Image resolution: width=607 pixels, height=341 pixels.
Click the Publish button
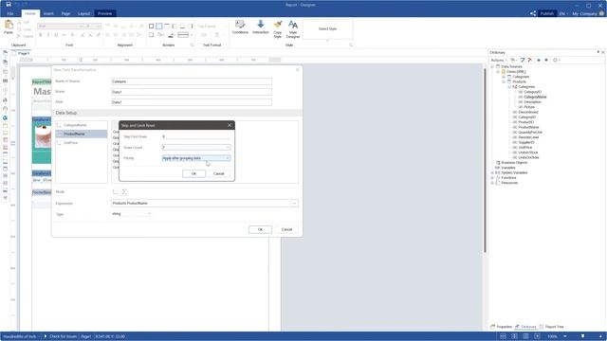(x=547, y=13)
